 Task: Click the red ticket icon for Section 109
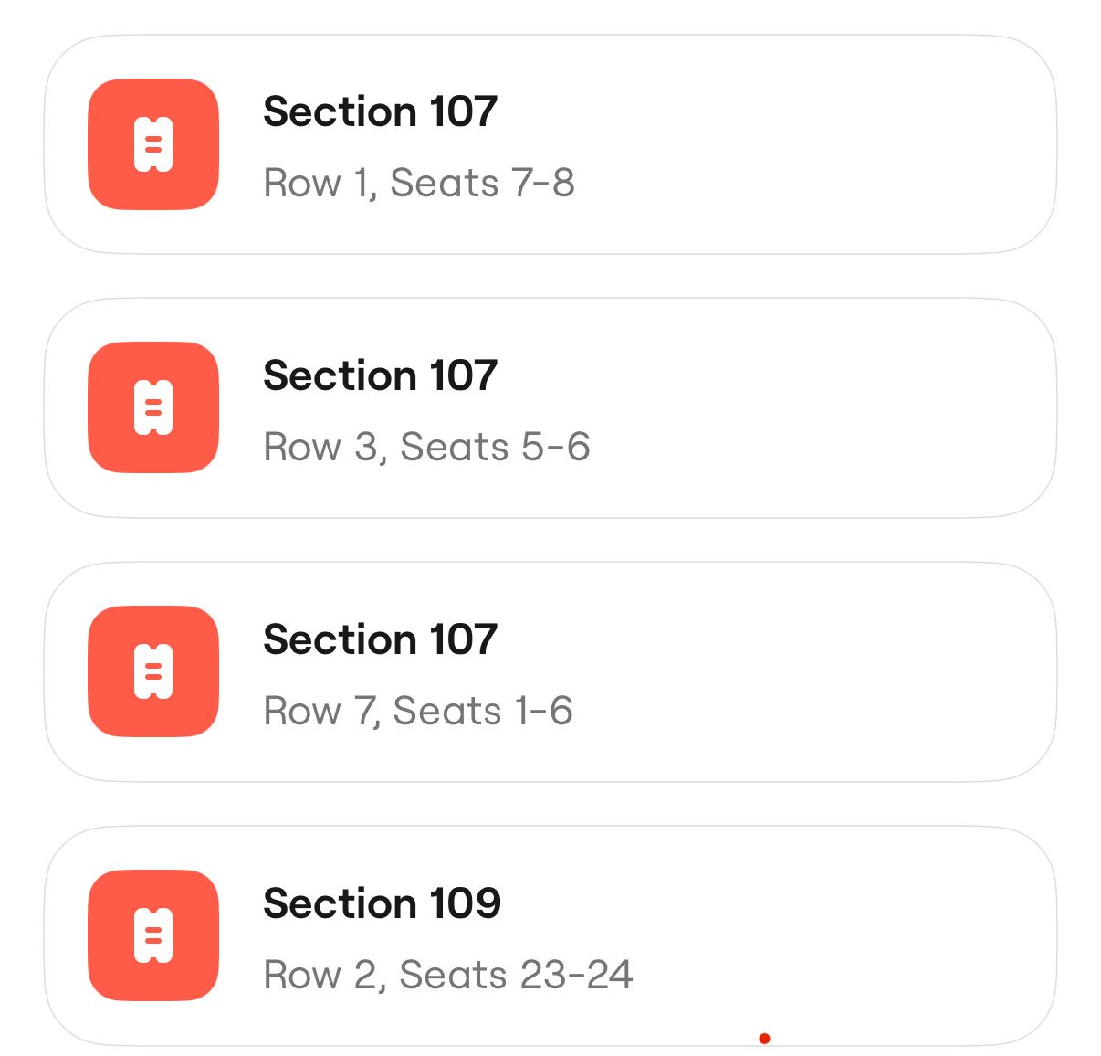[153, 935]
